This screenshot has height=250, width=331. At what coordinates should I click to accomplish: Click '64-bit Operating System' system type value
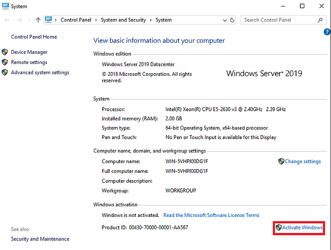click(x=217, y=128)
